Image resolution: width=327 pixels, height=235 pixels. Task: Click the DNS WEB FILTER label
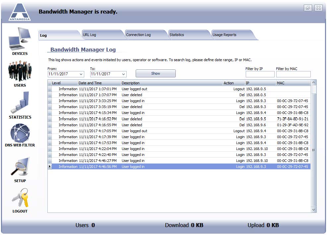[20, 145]
